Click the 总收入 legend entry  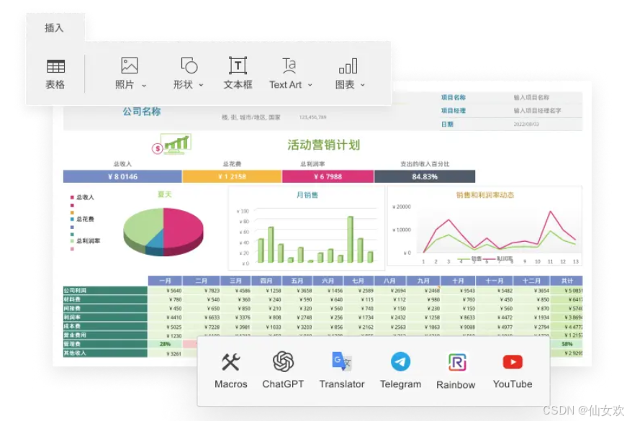tap(82, 197)
